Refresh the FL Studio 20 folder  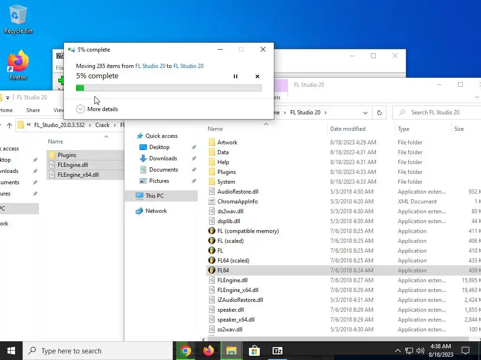coord(380,112)
